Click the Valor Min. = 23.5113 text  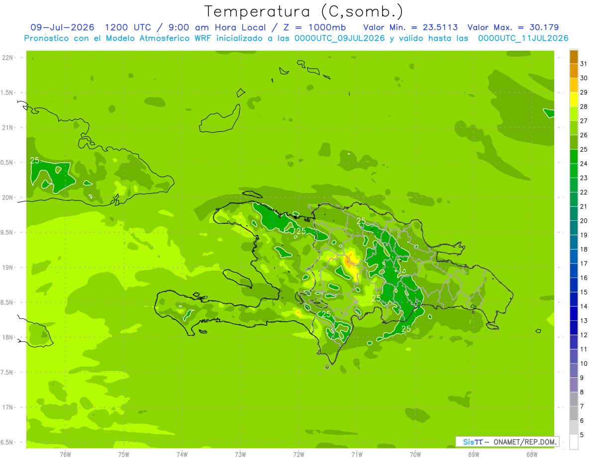[410, 27]
